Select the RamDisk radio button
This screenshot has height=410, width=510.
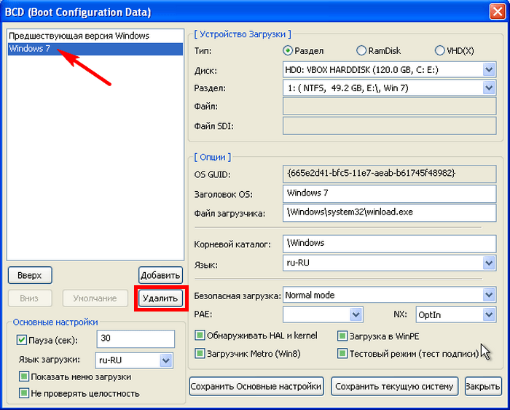(x=361, y=51)
